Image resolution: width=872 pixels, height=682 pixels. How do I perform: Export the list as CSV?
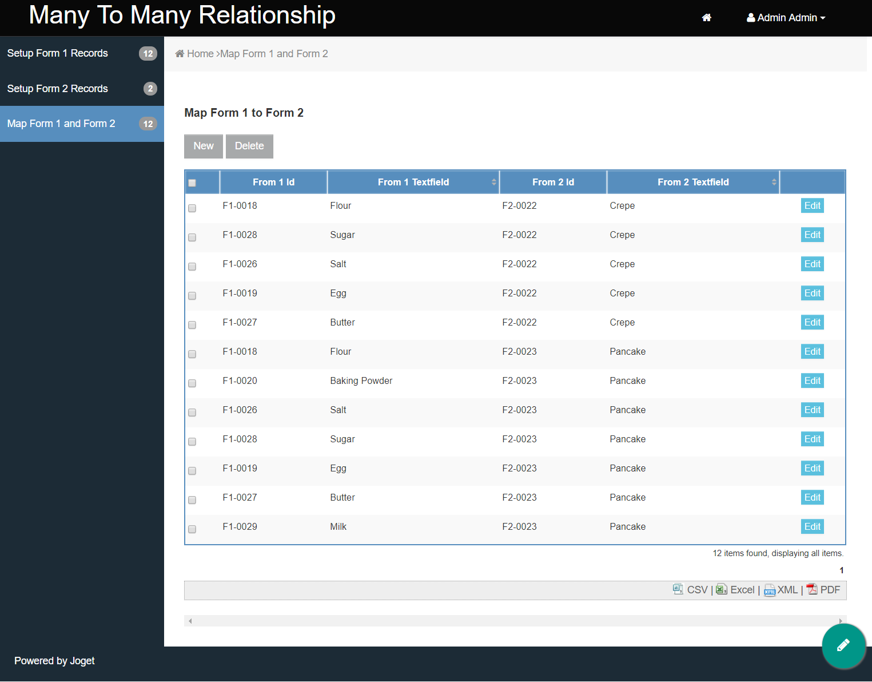click(x=691, y=590)
